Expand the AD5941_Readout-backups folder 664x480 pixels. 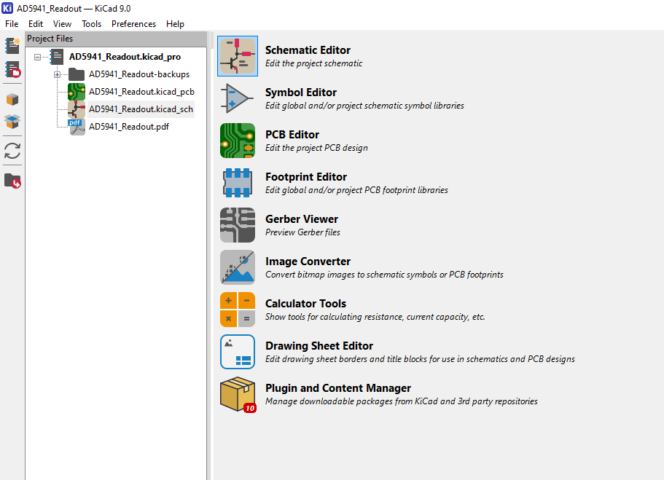(x=57, y=74)
